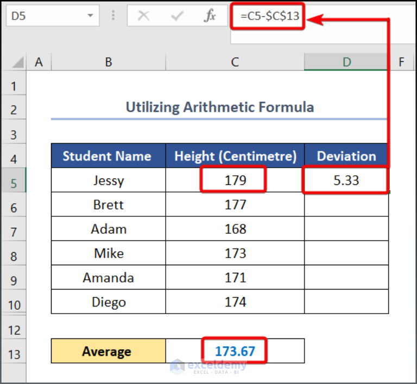Click the "Deviation" header cell
Image resolution: width=417 pixels, height=384 pixels.
click(346, 156)
